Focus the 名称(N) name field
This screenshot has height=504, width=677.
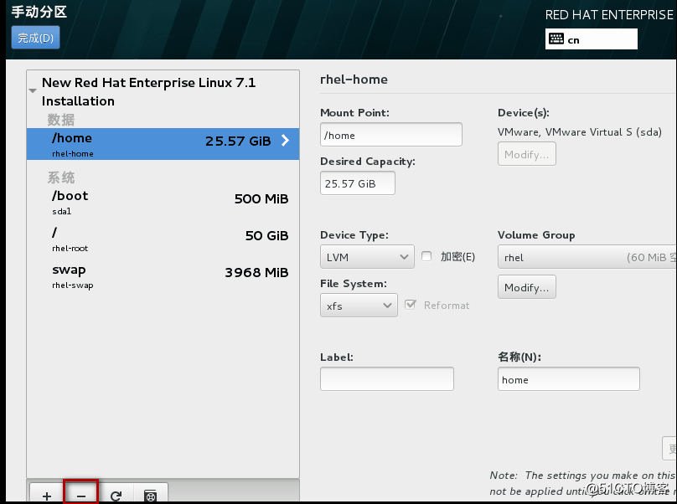[569, 379]
